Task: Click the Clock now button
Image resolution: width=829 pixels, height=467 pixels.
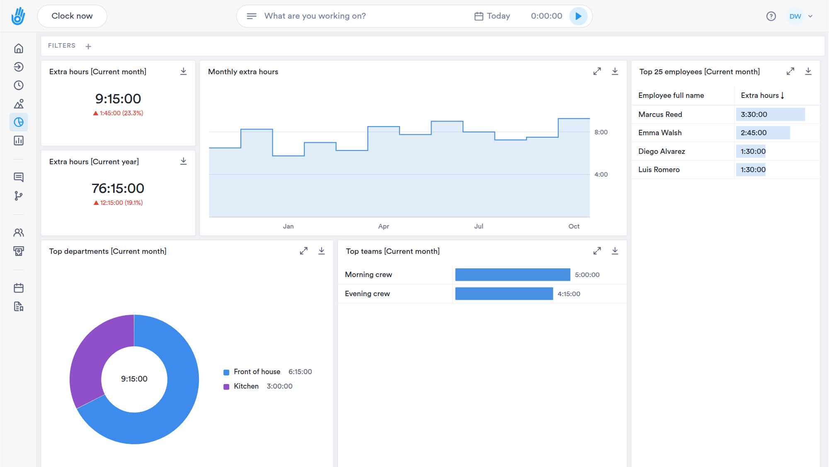Action: [x=72, y=16]
